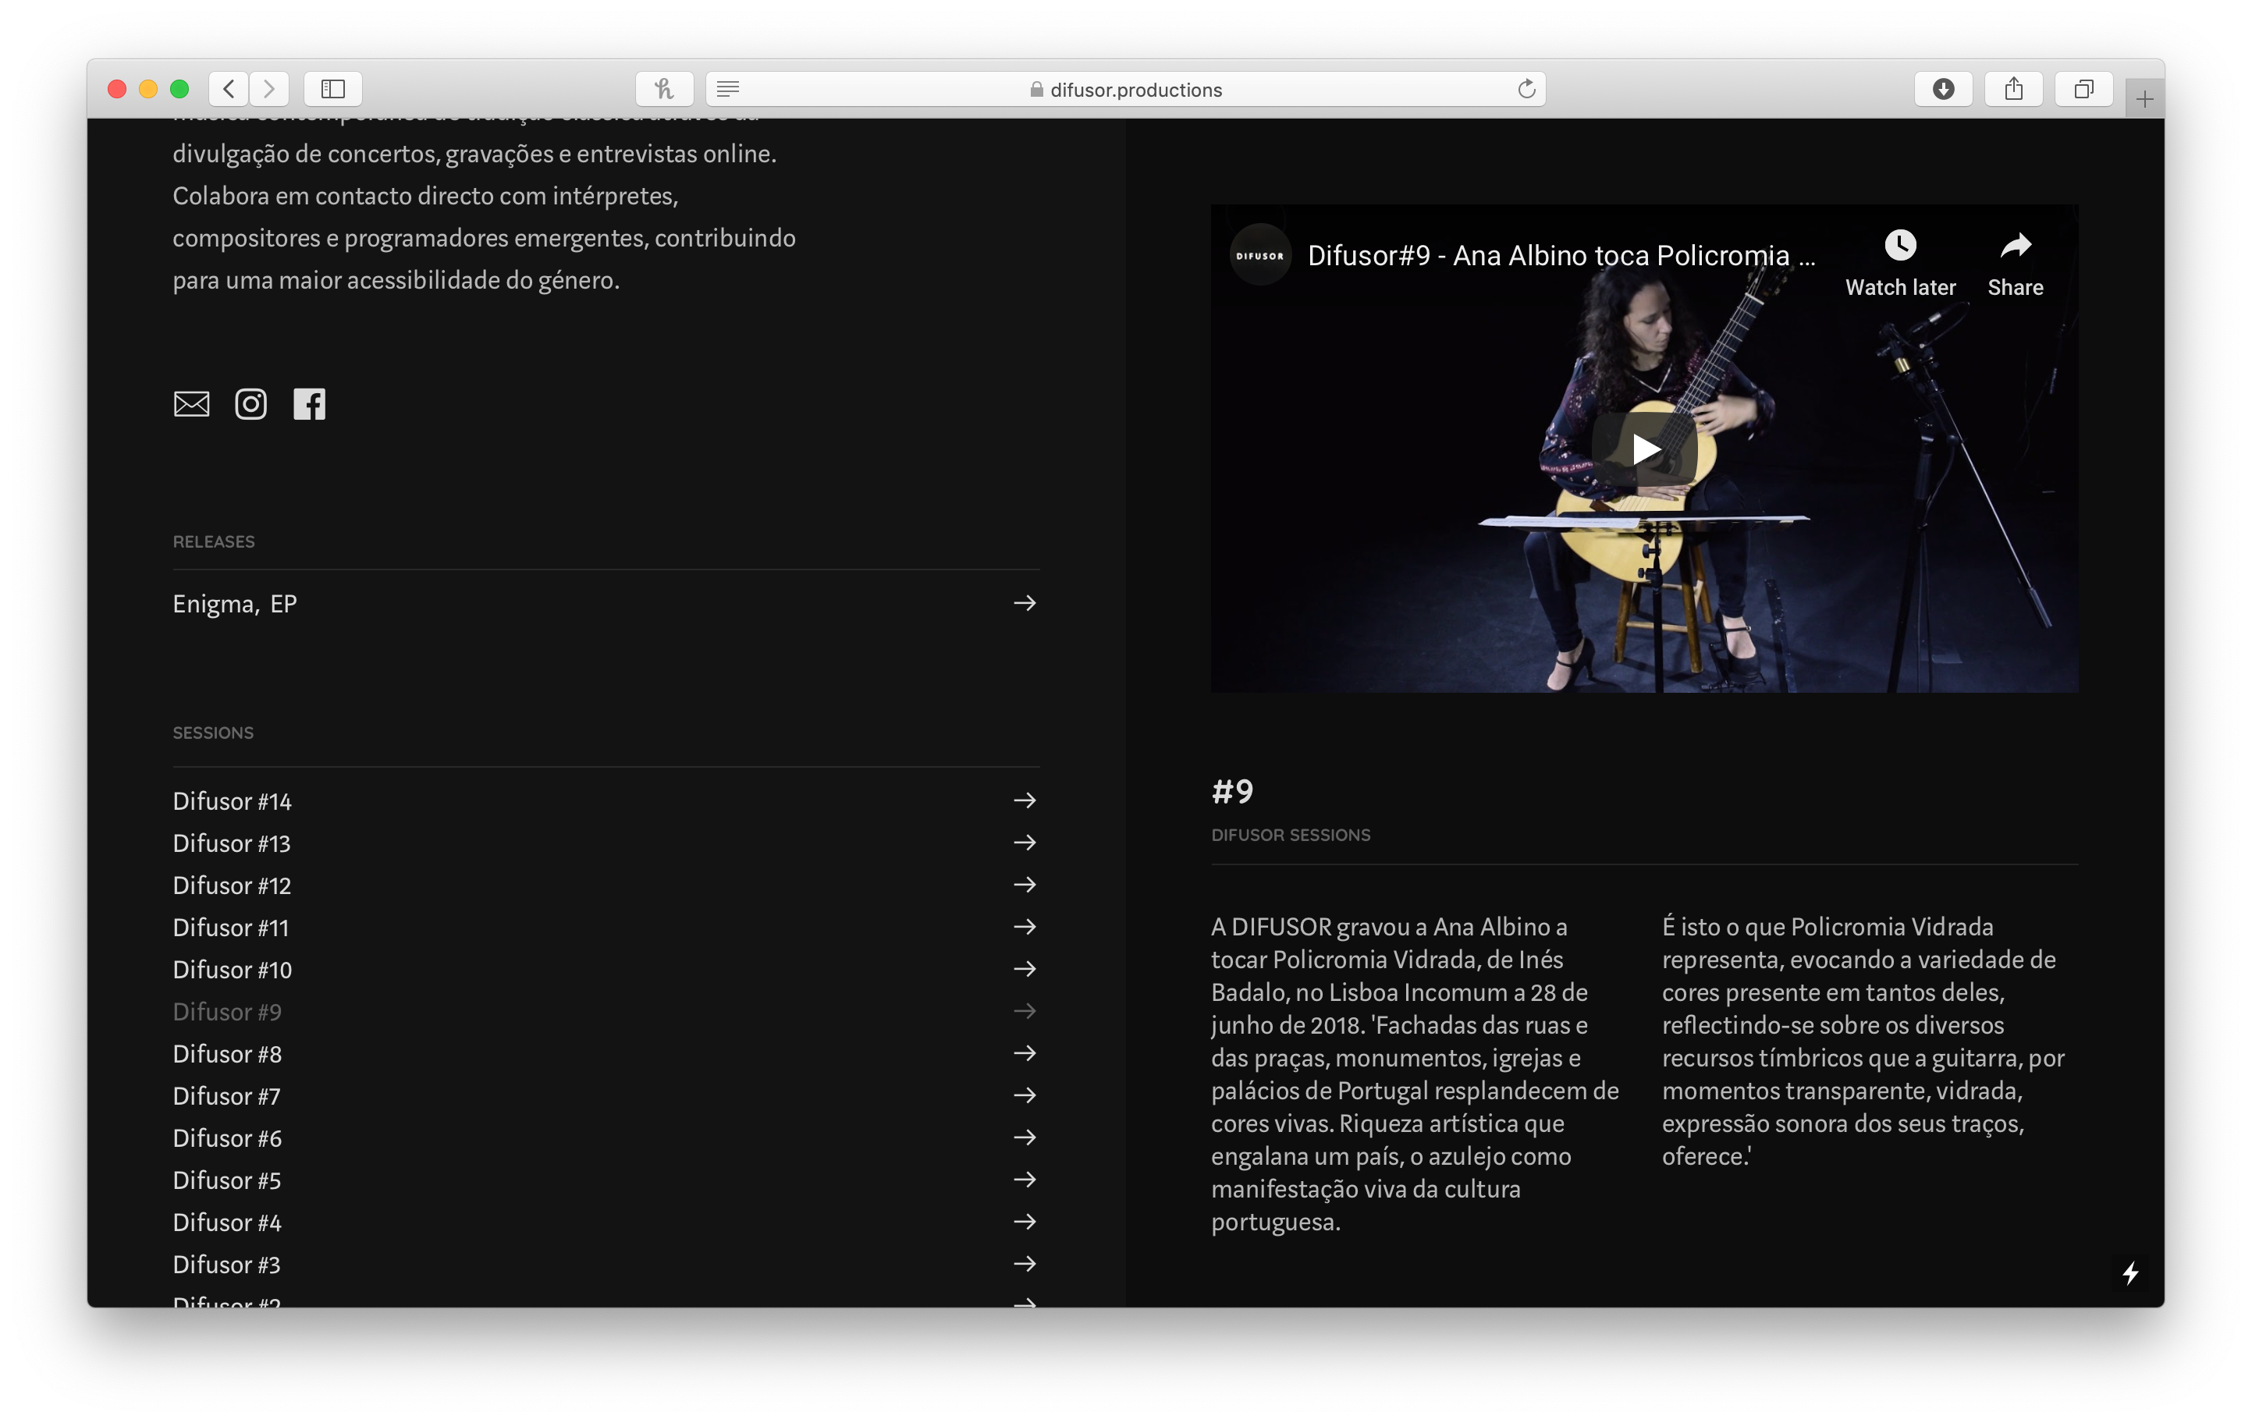Open the Facebook icon link
Viewport: 2252px width, 1423px height.
tap(310, 404)
